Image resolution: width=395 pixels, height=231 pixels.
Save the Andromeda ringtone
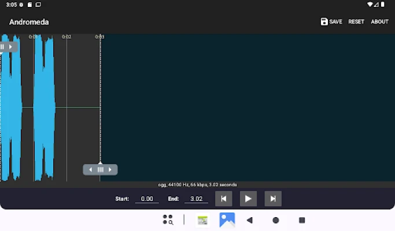point(331,22)
